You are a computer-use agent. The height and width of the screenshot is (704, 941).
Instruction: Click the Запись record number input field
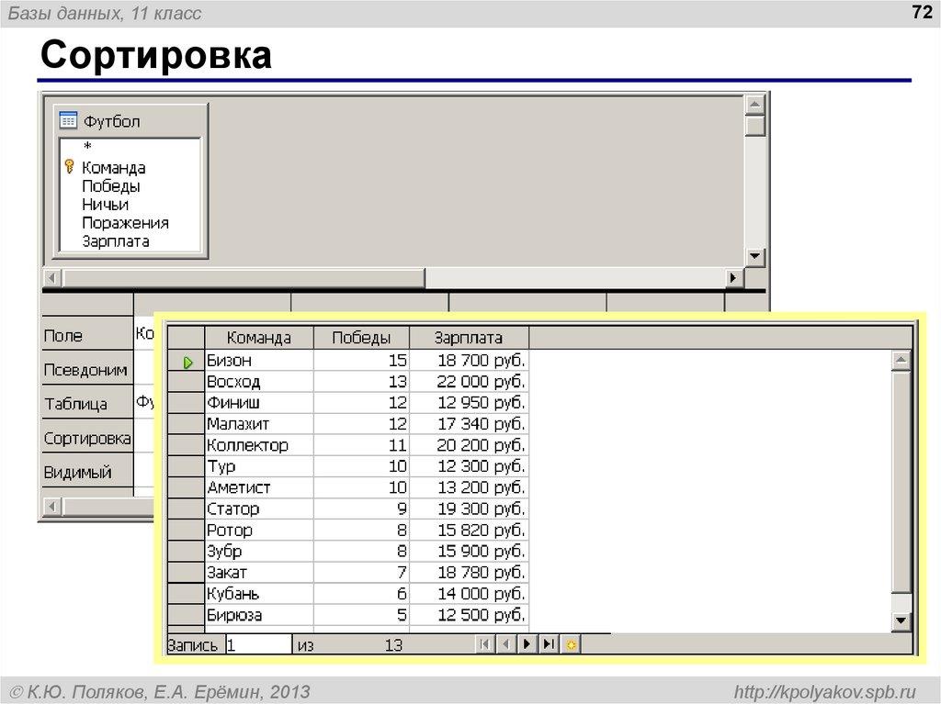[x=257, y=644]
